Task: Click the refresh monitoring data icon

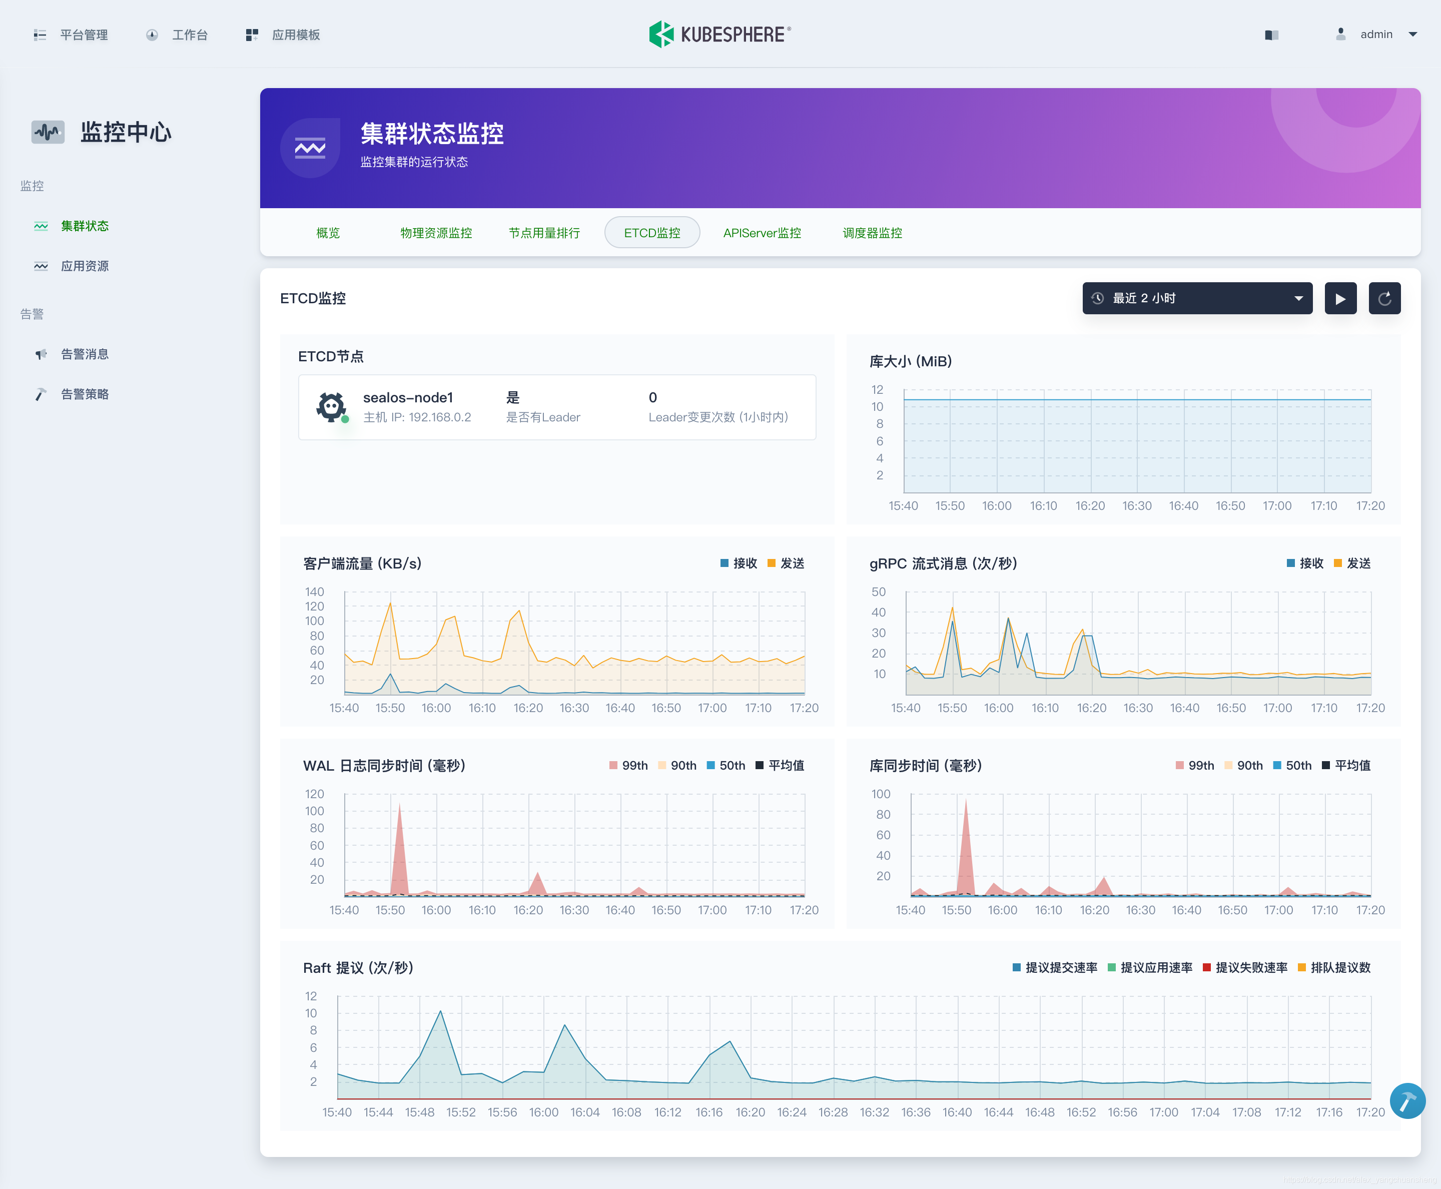Action: pyautogui.click(x=1384, y=299)
